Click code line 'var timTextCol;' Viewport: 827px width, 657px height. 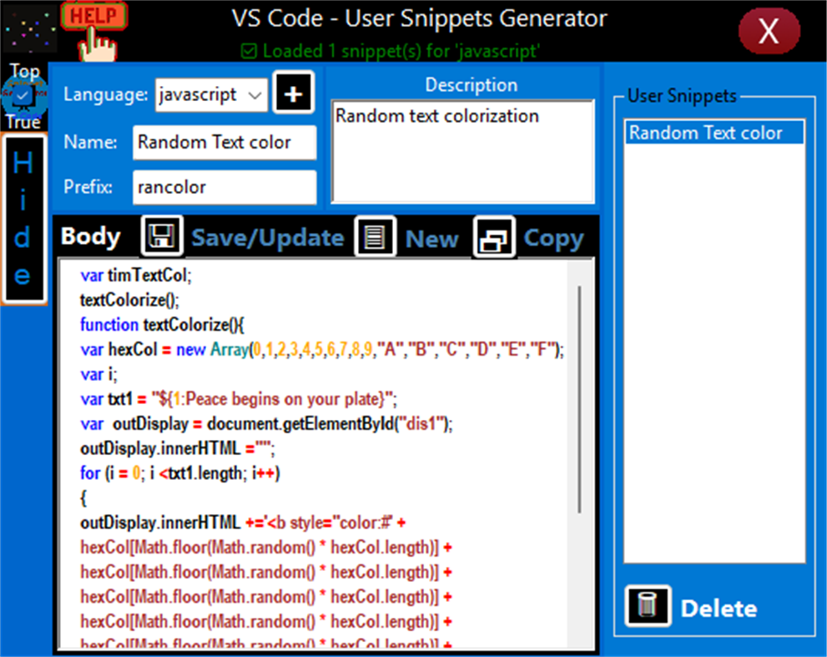point(136,275)
